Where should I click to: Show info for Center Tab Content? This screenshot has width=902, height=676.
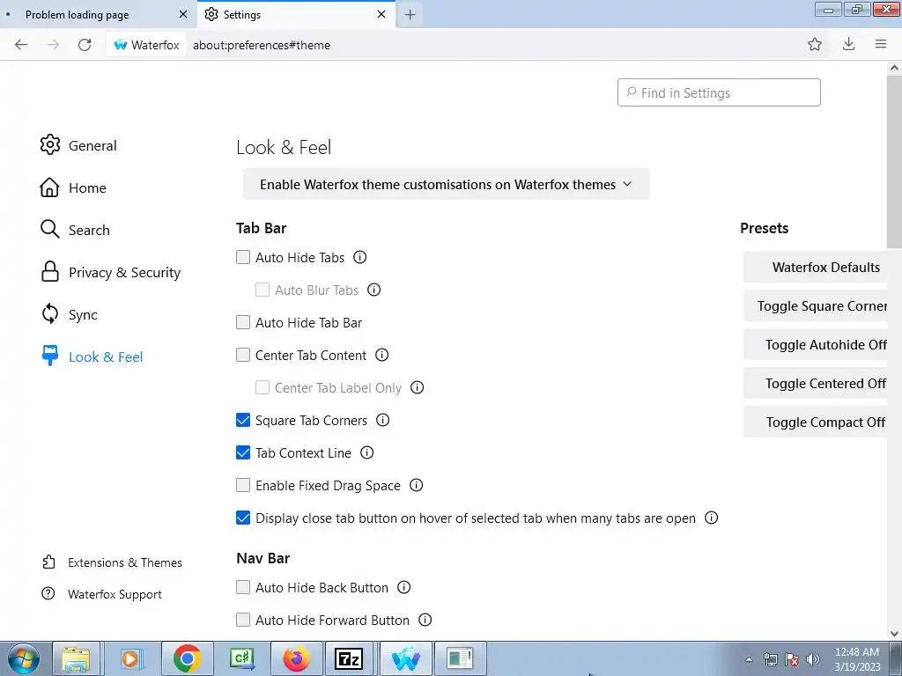pyautogui.click(x=382, y=355)
